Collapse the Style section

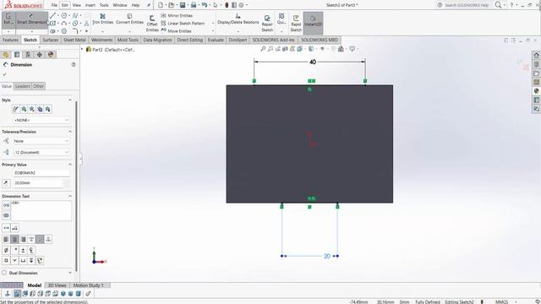(70, 100)
